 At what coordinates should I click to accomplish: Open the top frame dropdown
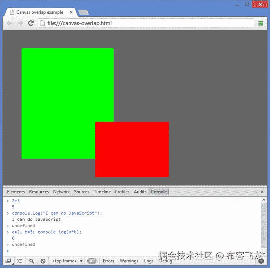pos(67,261)
